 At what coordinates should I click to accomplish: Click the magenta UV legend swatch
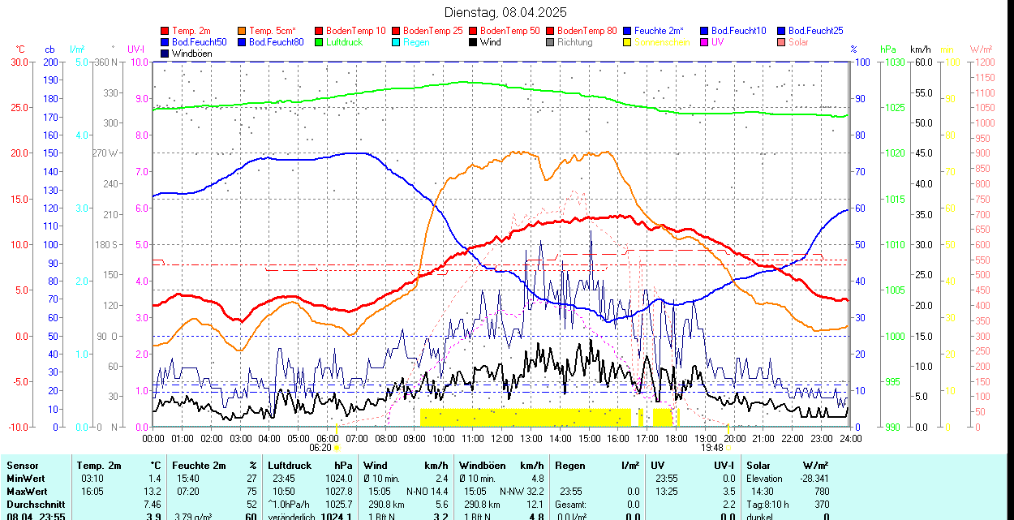[x=704, y=42]
